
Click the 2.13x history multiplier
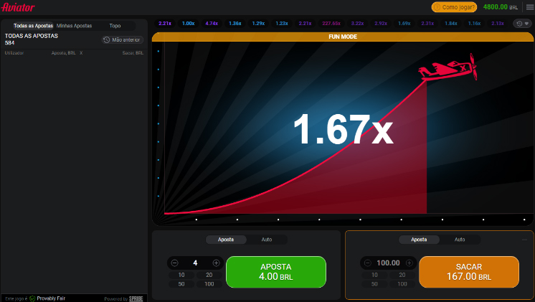(x=498, y=24)
